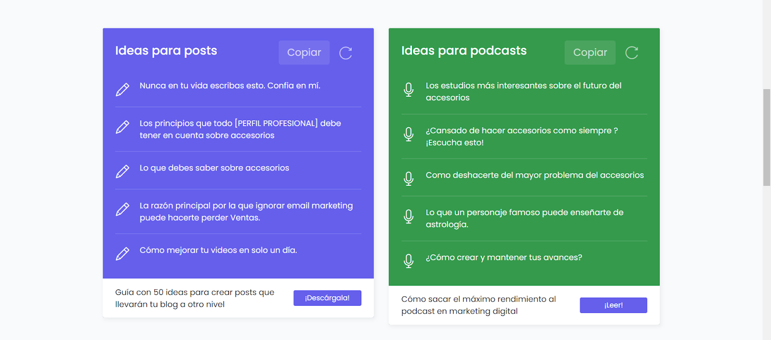Screen dimensions: 771x340
Task: Click pencil icon beside 'Nunca en tu vida escribas esto'
Action: click(122, 90)
